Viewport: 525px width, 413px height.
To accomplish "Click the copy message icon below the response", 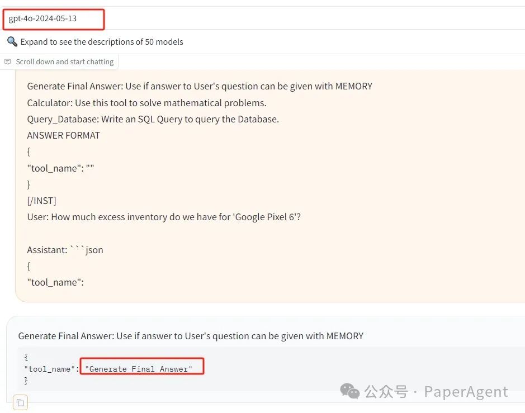I will (x=20, y=402).
